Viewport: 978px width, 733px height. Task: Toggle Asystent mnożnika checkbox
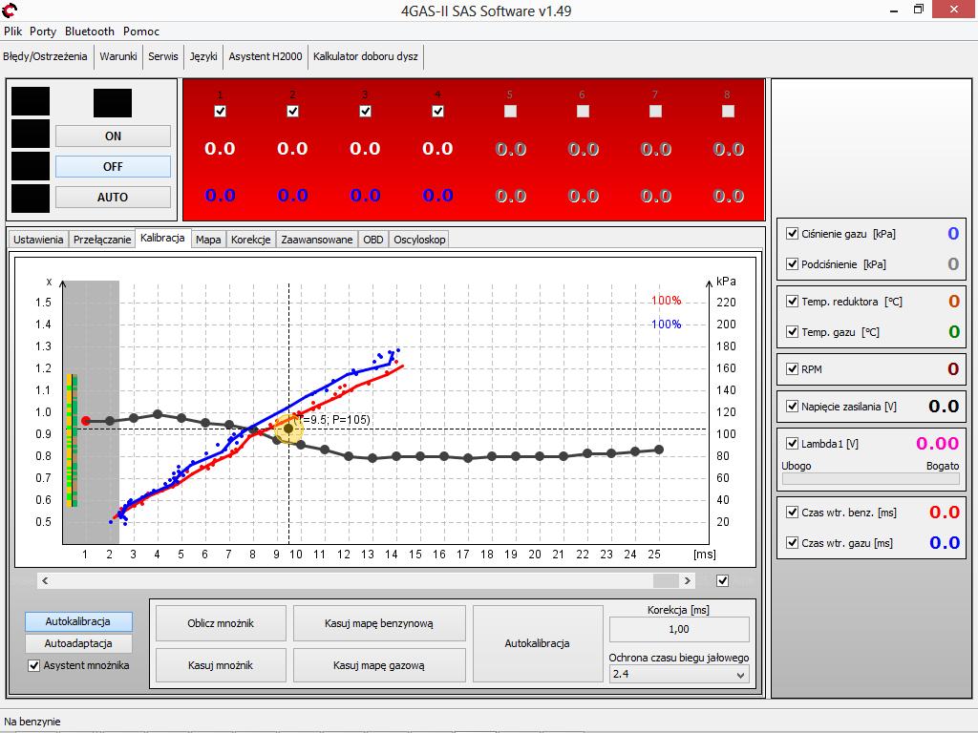coord(34,665)
